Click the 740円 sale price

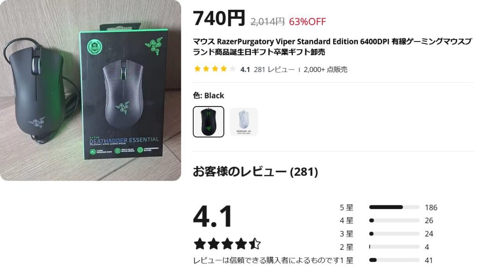tap(219, 18)
